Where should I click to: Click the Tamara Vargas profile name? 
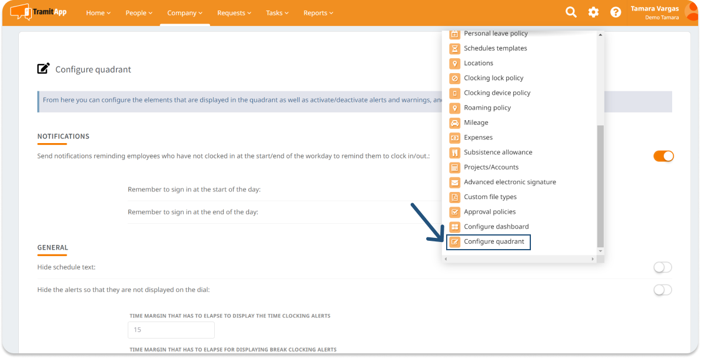click(655, 8)
